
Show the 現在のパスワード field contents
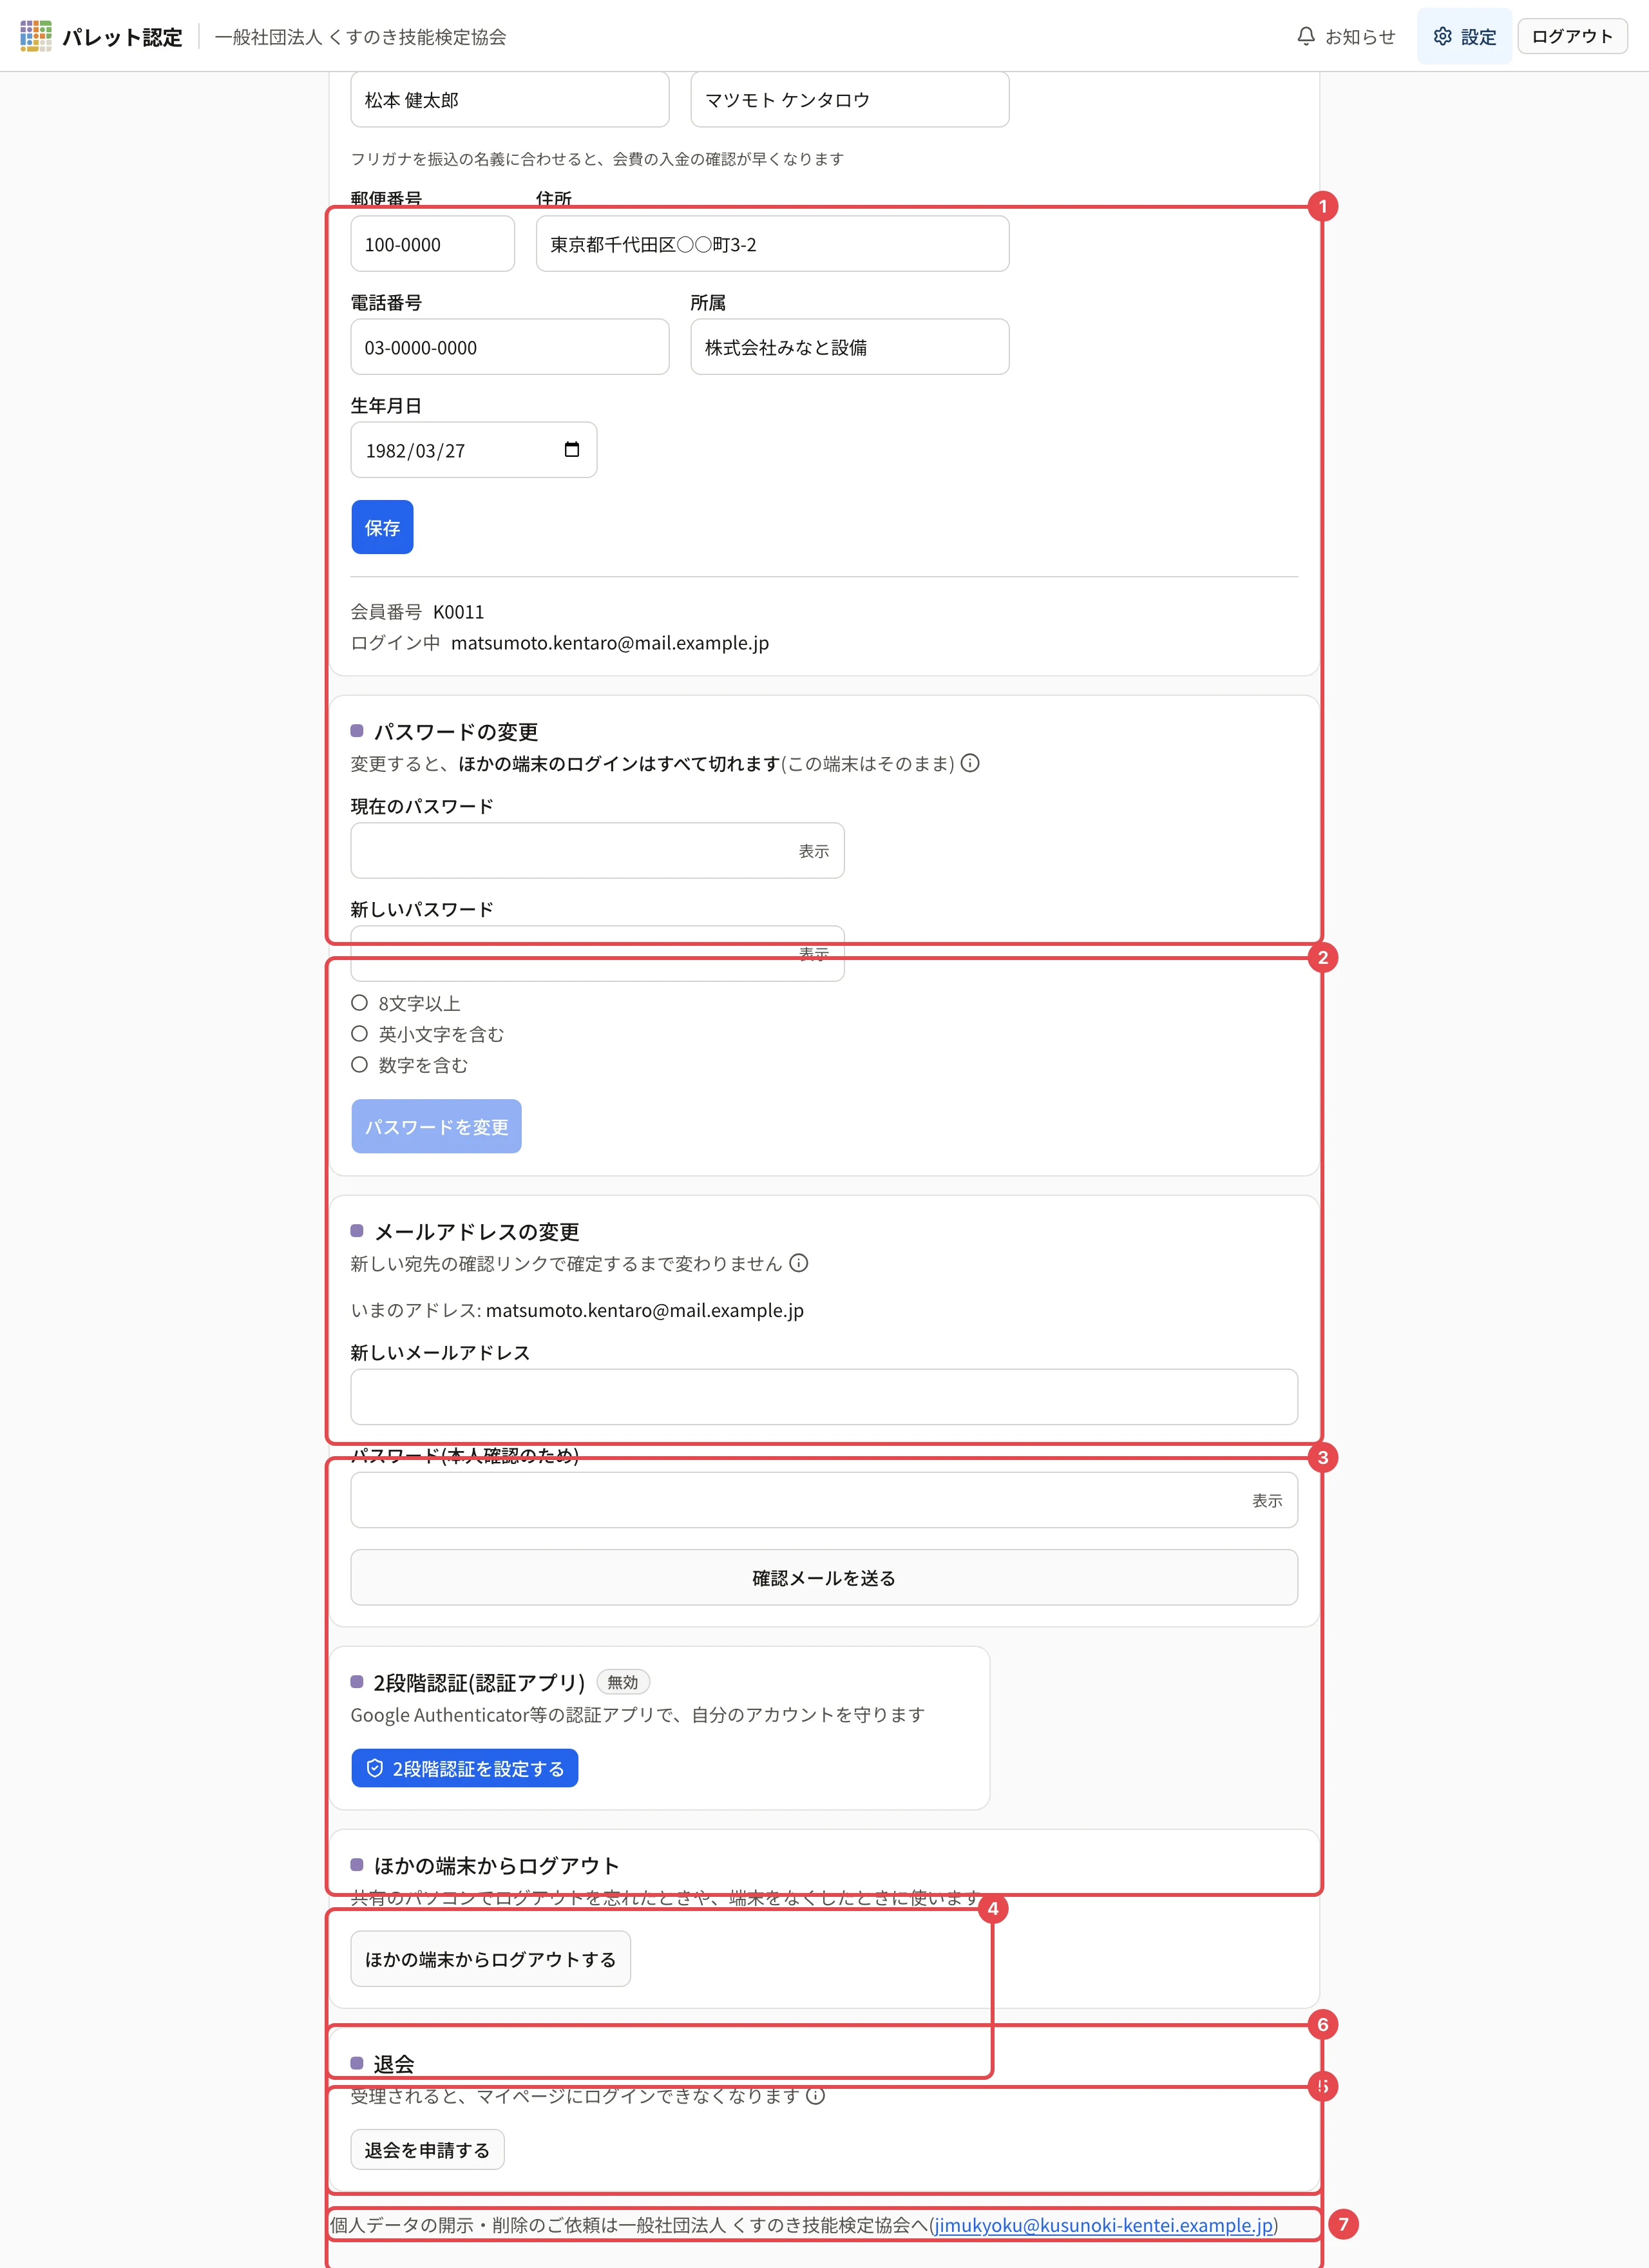pyautogui.click(x=813, y=851)
